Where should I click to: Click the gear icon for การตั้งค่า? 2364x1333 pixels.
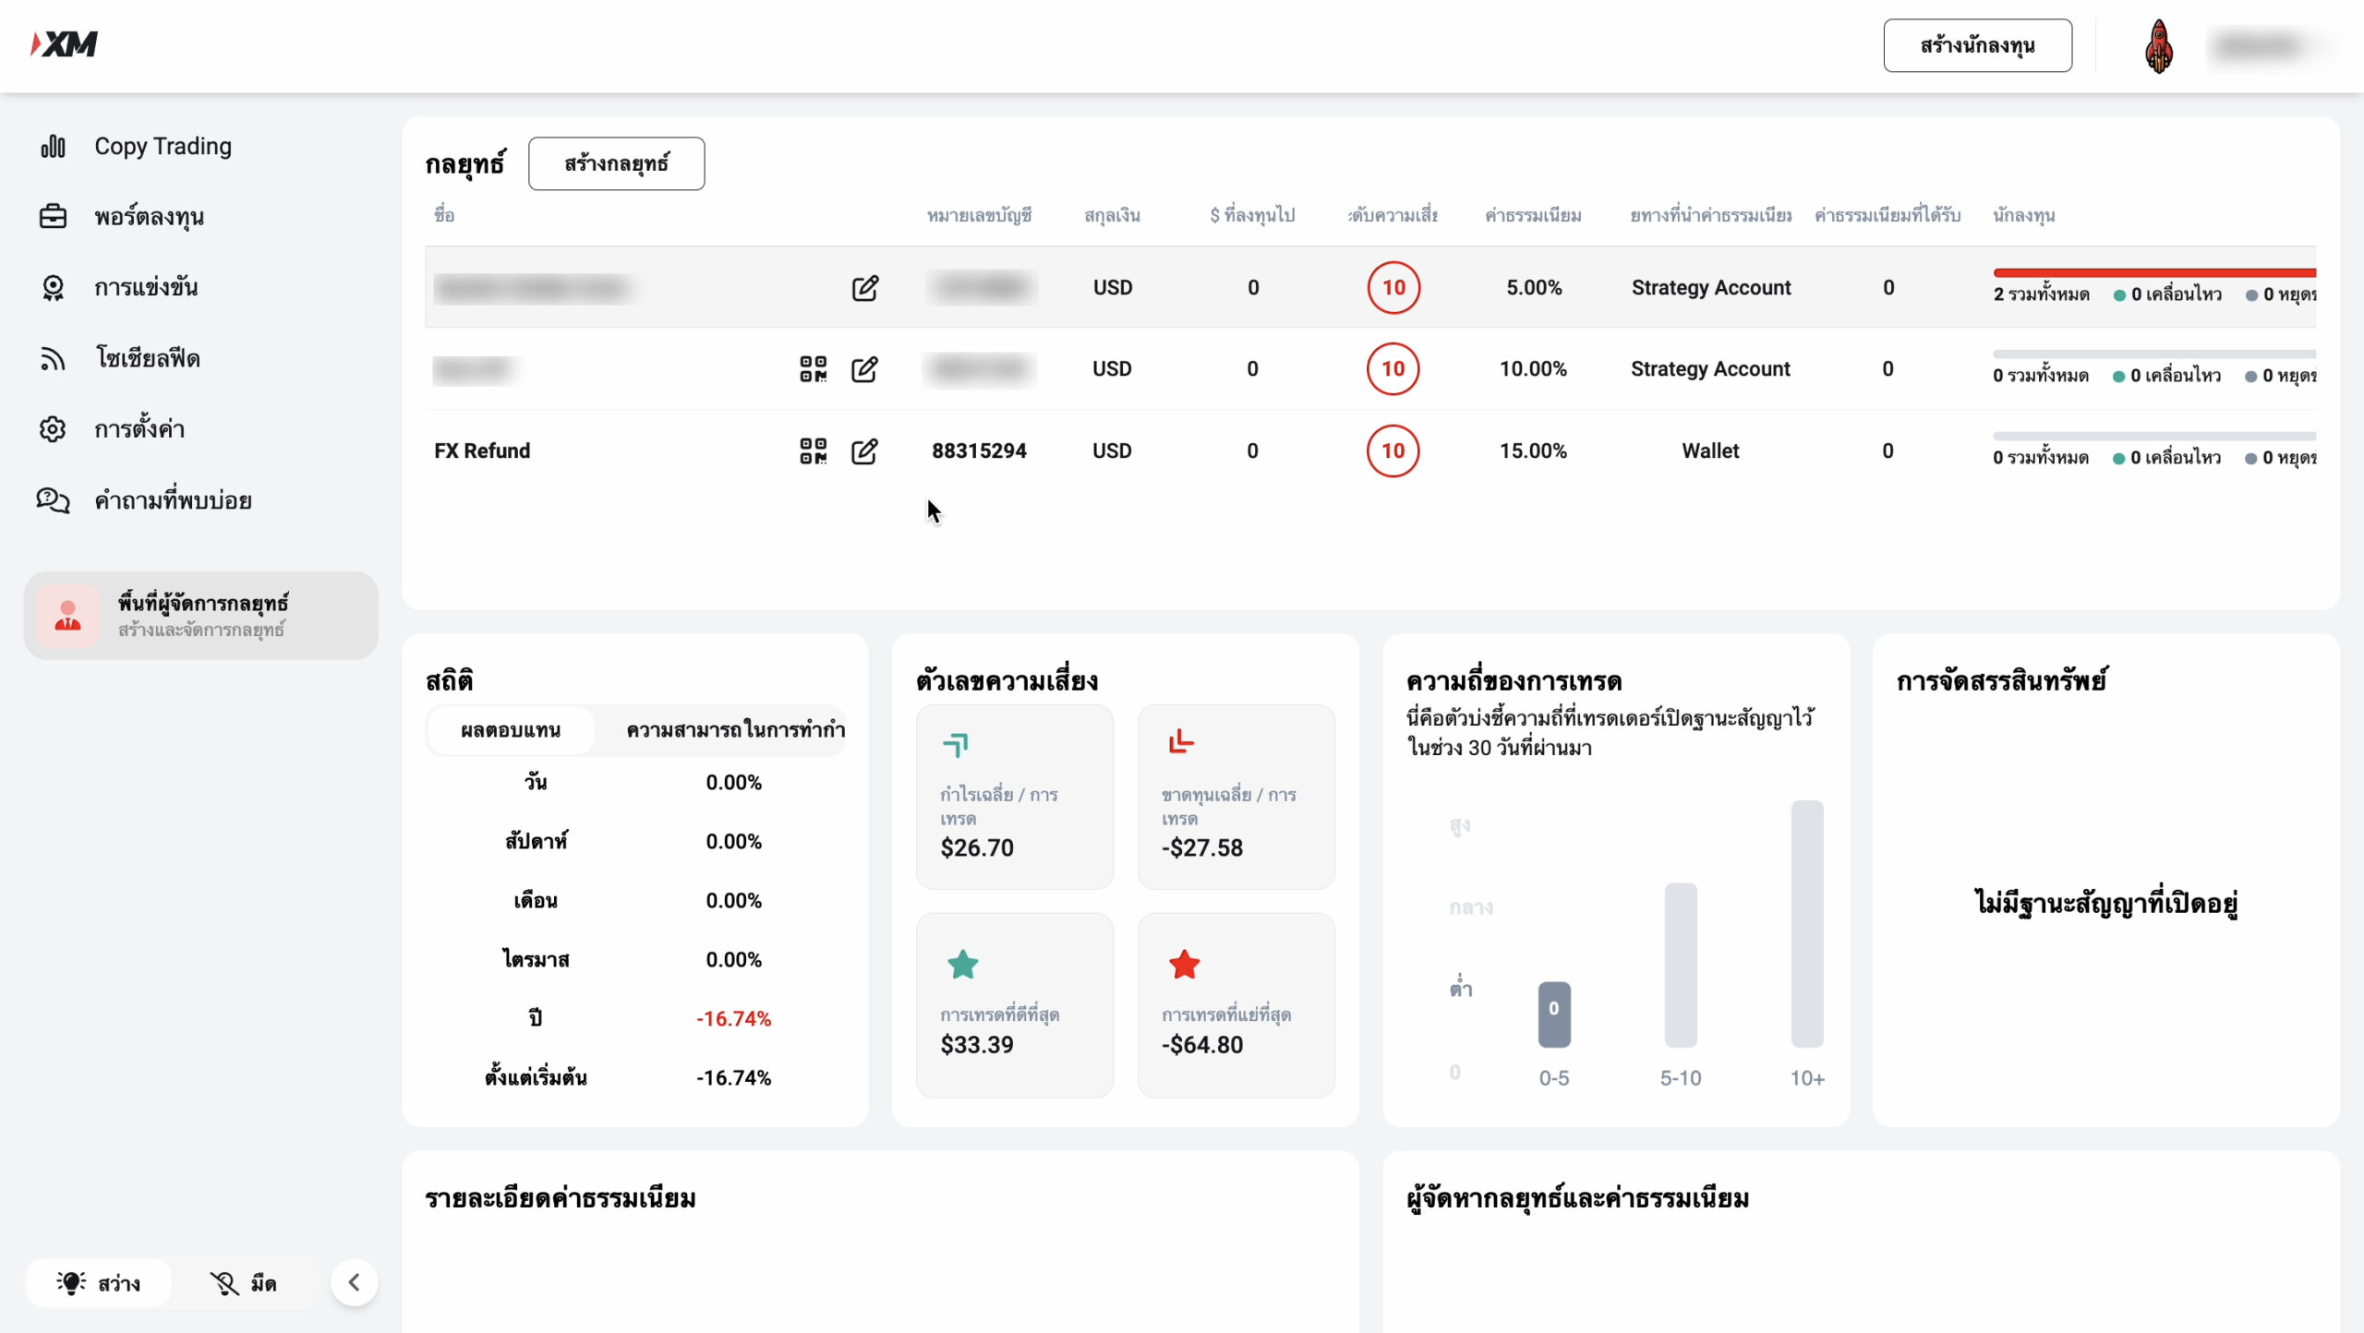click(53, 429)
